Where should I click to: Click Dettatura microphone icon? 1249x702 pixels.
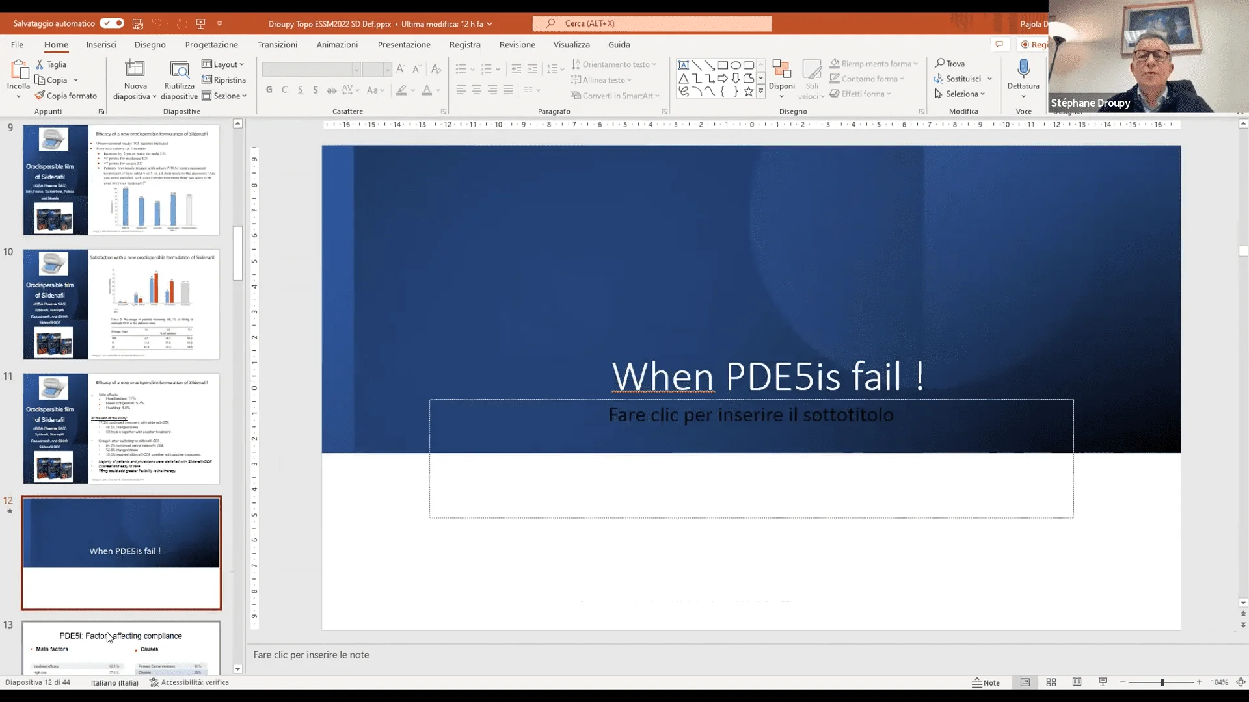pyautogui.click(x=1023, y=68)
